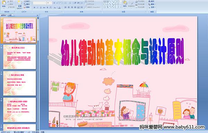This screenshot has height=133, width=208.
Task: Click the Bold formatting icon
Action: coord(34,8)
